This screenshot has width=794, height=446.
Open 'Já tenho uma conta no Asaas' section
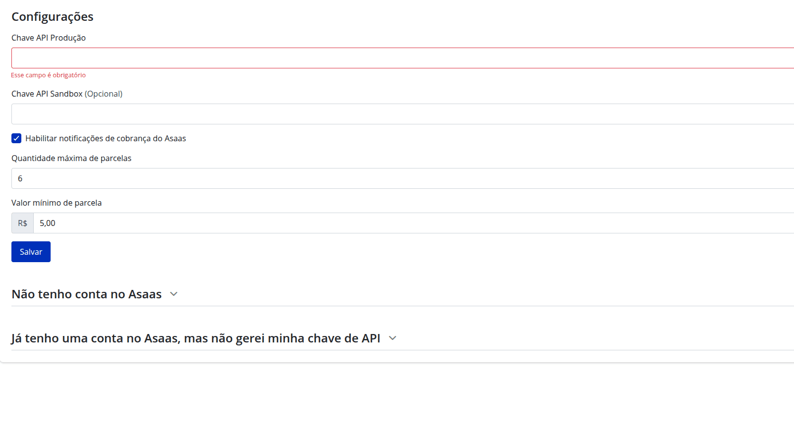pyautogui.click(x=196, y=338)
